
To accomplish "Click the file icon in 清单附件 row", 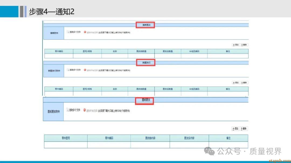I will pyautogui.click(x=68, y=32).
